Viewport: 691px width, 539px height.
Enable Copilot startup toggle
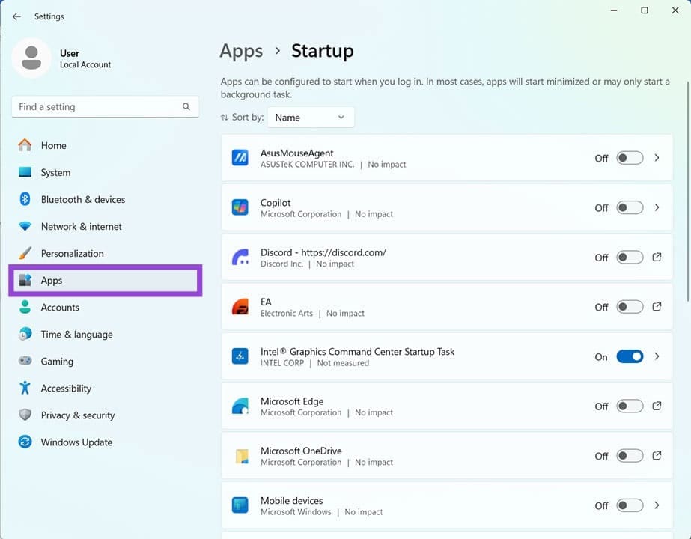630,207
